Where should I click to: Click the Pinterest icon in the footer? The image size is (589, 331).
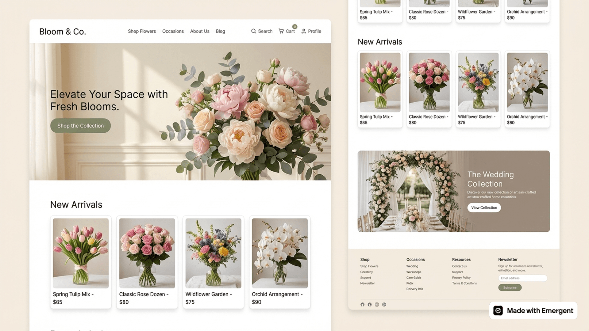point(384,304)
